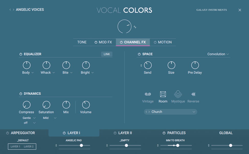249x154 pixels.
Task: Open the GLOBAL section
Action: tap(226, 133)
